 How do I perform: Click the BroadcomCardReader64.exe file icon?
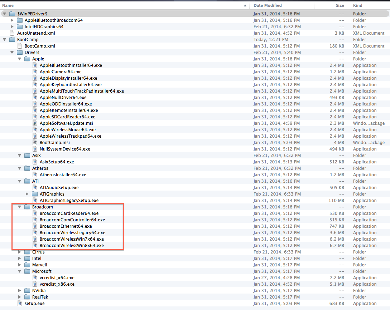(x=35, y=213)
